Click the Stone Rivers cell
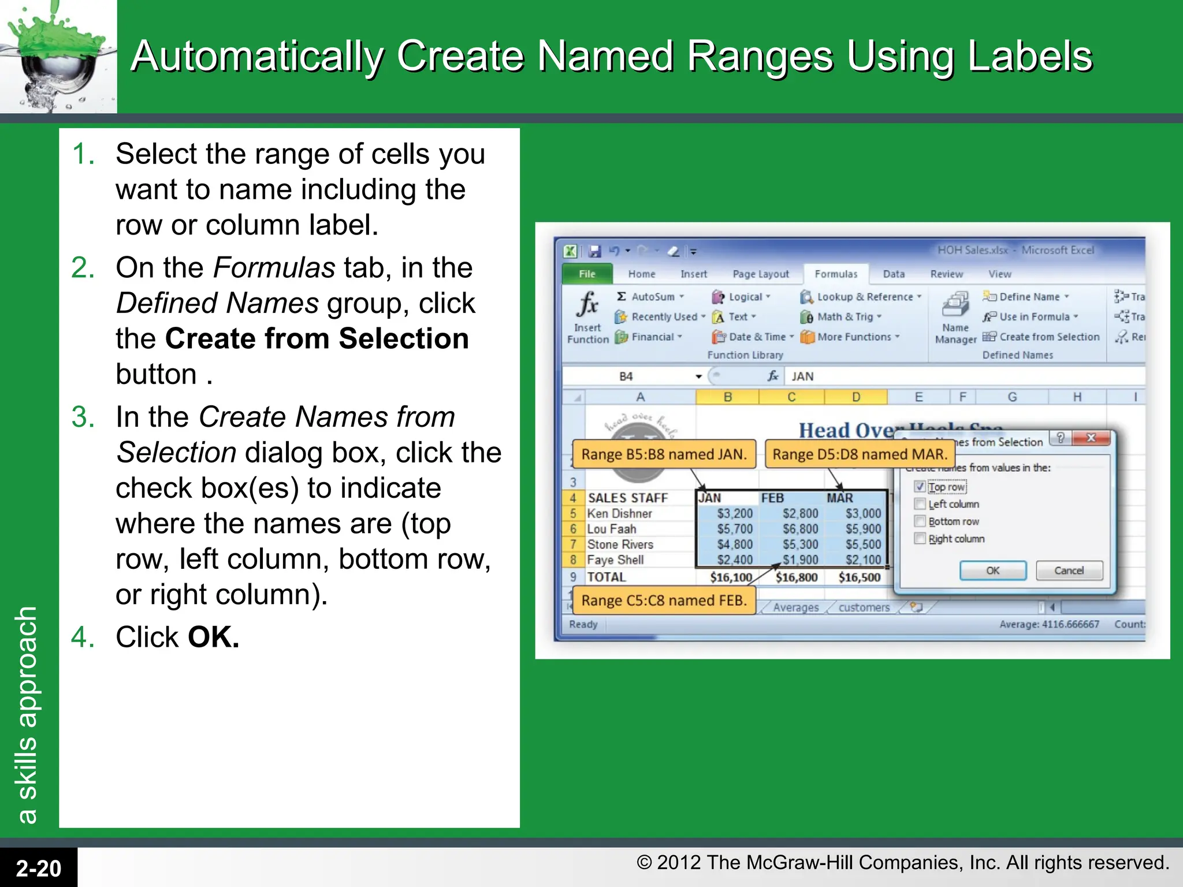1183x887 pixels. 640,545
